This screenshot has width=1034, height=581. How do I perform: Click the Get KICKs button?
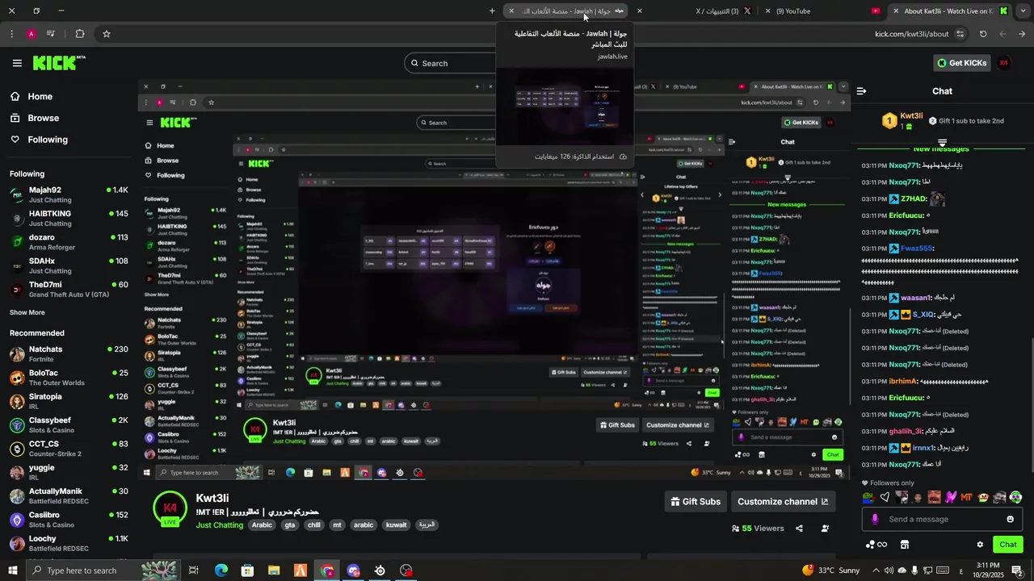(960, 63)
